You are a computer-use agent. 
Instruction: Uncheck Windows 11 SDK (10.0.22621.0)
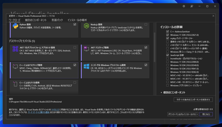(x=167, y=35)
